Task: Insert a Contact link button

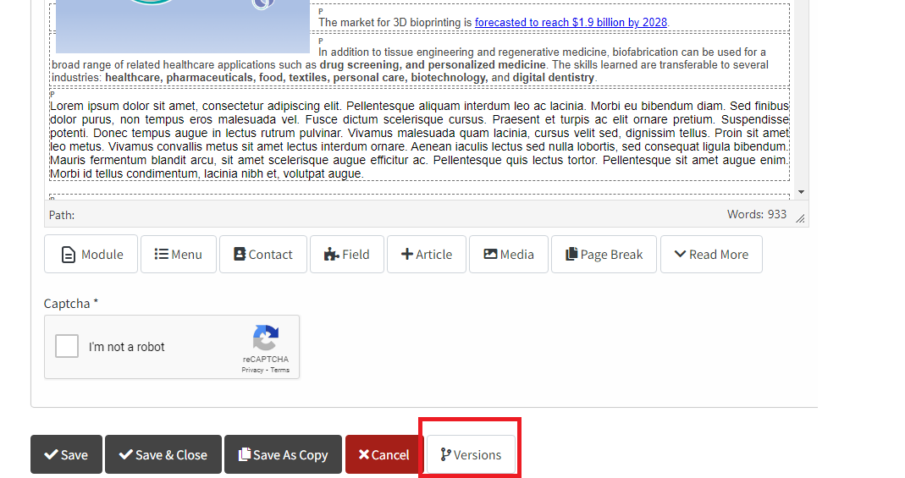Action: click(263, 255)
